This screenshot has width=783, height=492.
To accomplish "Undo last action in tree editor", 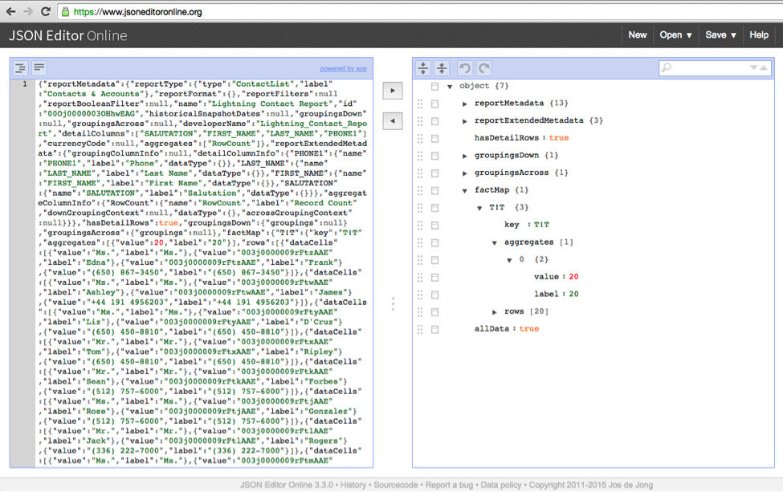I will coord(465,68).
